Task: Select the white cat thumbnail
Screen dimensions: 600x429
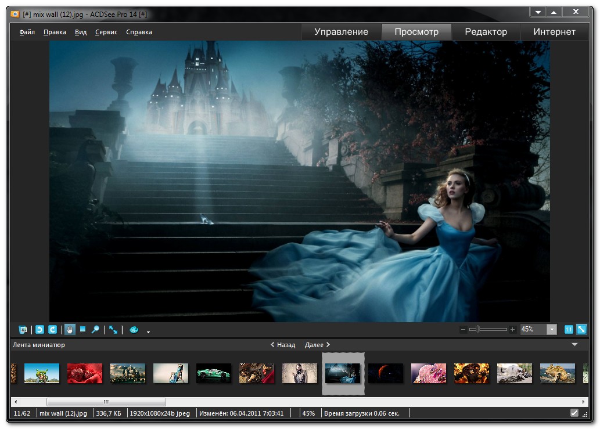Action: click(515, 373)
